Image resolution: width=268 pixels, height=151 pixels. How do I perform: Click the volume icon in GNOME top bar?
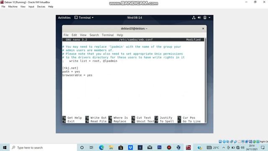199,18
